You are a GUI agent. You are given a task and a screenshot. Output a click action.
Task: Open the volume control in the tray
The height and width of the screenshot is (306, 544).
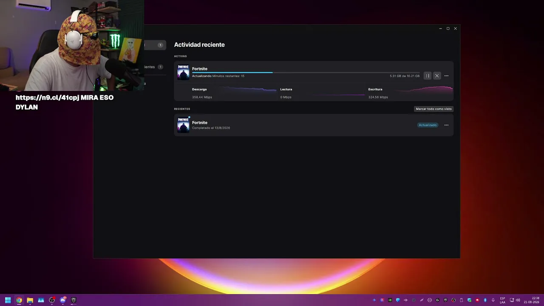(x=518, y=300)
